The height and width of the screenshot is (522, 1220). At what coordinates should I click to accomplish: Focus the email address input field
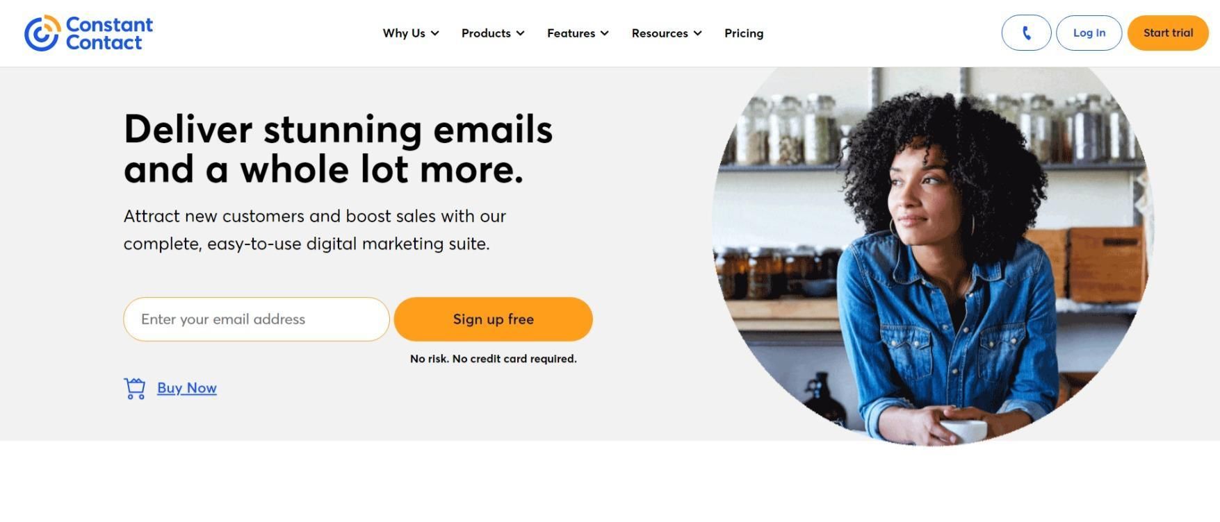point(257,319)
